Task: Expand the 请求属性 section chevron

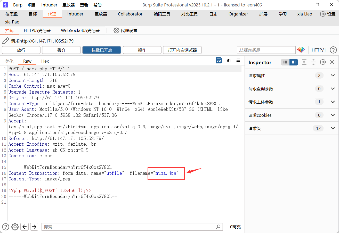Action: [x=333, y=76]
